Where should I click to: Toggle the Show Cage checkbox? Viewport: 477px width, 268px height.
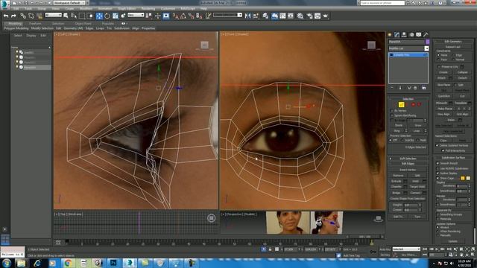[x=438, y=178]
